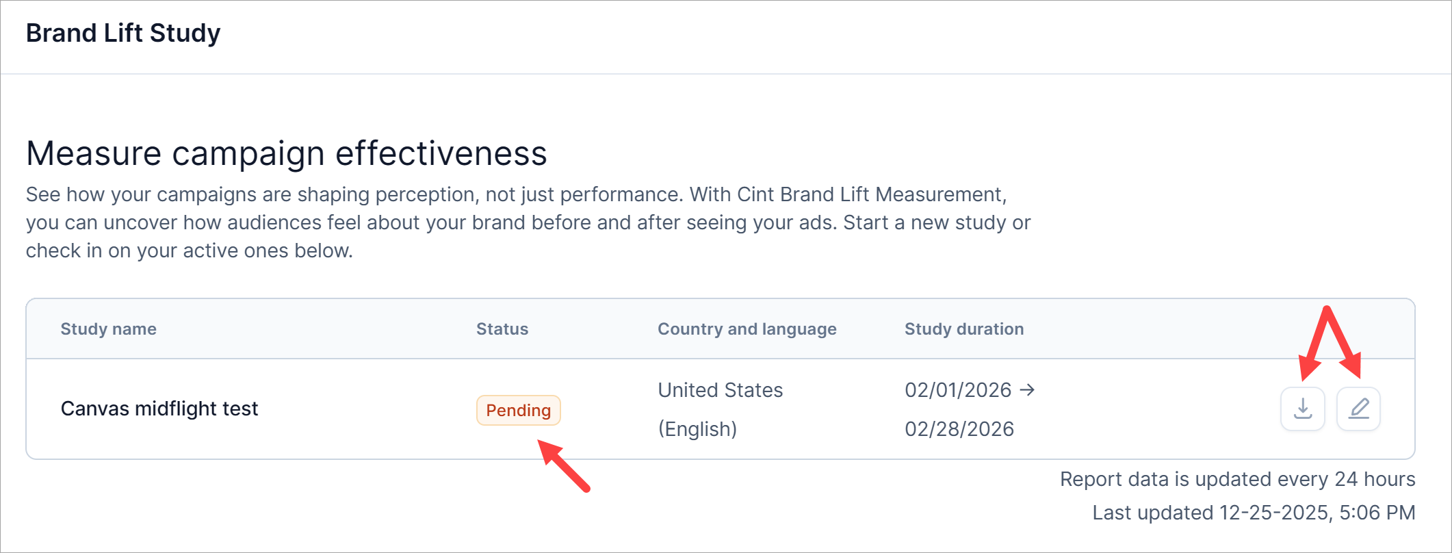Click the Cint Brand Lift description paragraph
The height and width of the screenshot is (553, 1452).
[527, 222]
